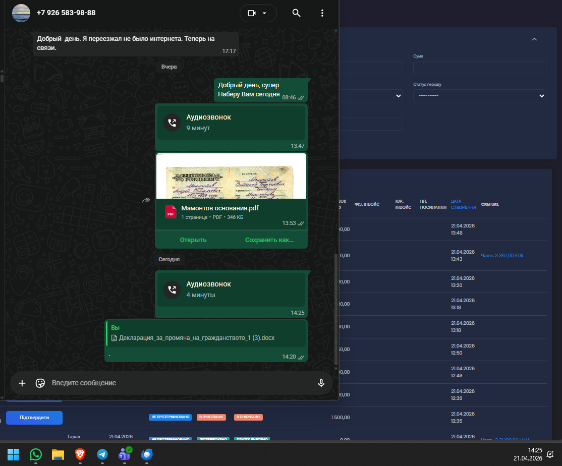
Task: Click the 21.04.2026 13:48 date cell
Action: click(463, 229)
